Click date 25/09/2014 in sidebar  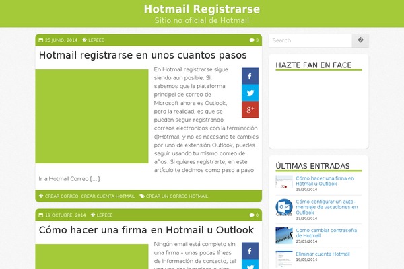point(306,241)
